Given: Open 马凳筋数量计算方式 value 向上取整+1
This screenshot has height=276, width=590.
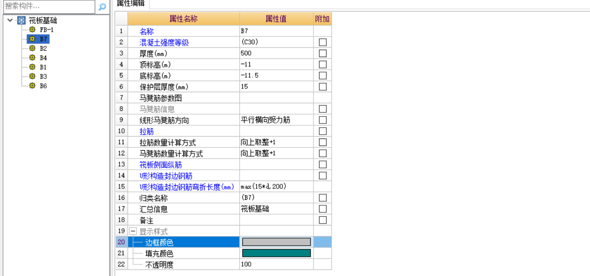Looking at the screenshot, I should 276,153.
